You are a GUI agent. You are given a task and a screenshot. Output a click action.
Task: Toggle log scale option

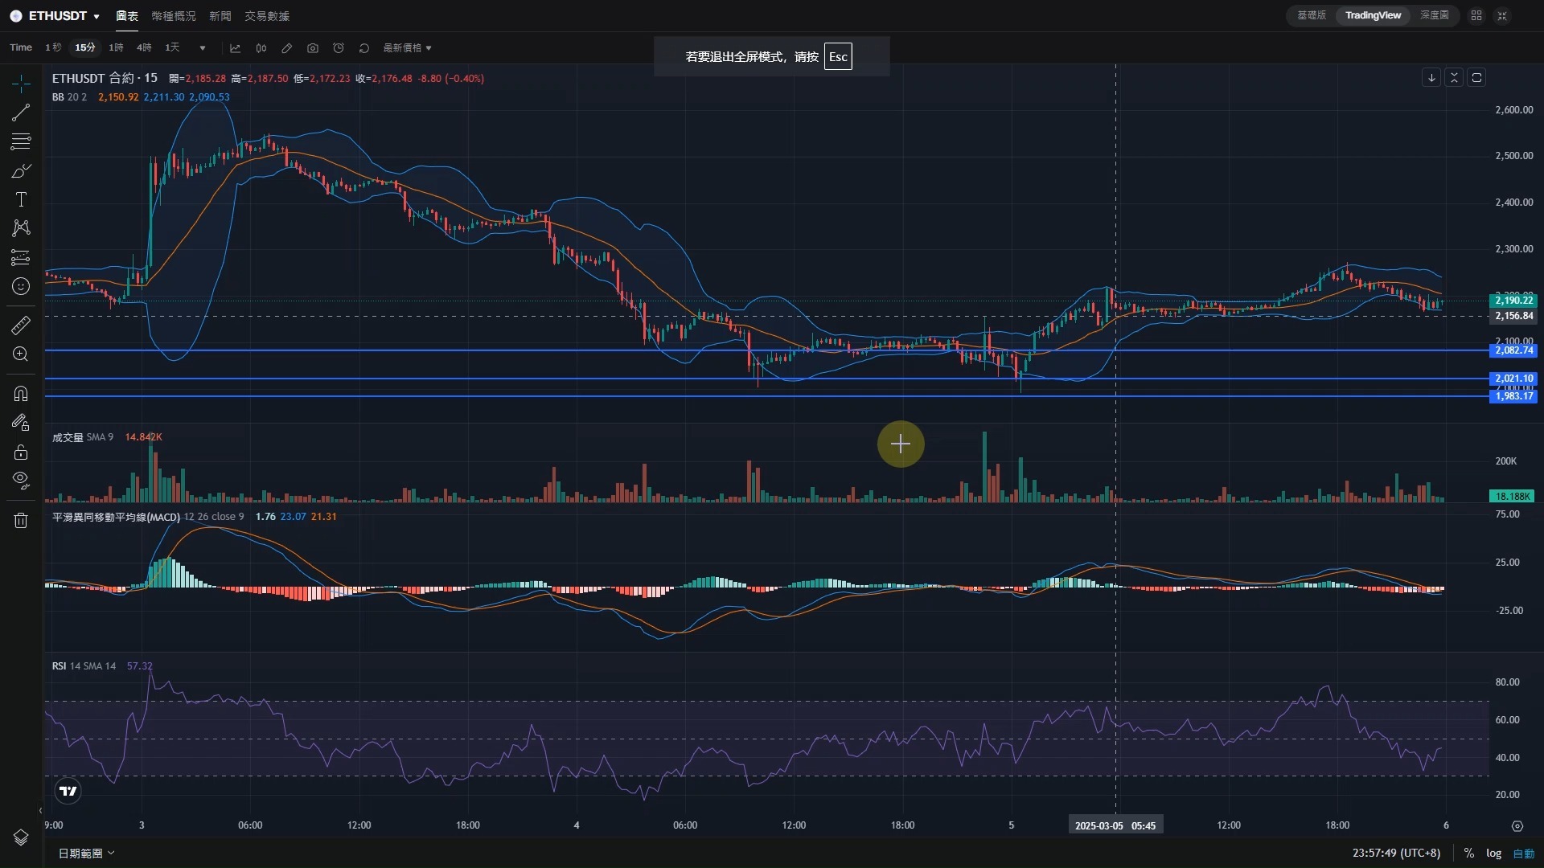coord(1493,853)
